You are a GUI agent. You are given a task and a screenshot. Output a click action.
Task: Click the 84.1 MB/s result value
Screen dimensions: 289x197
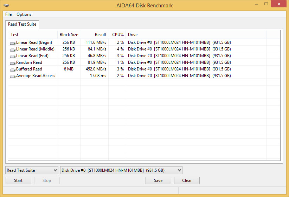pyautogui.click(x=97, y=49)
